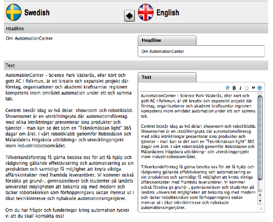273x222 pixels.
Task: Insert a link with the globe icon
Action: (227, 88)
